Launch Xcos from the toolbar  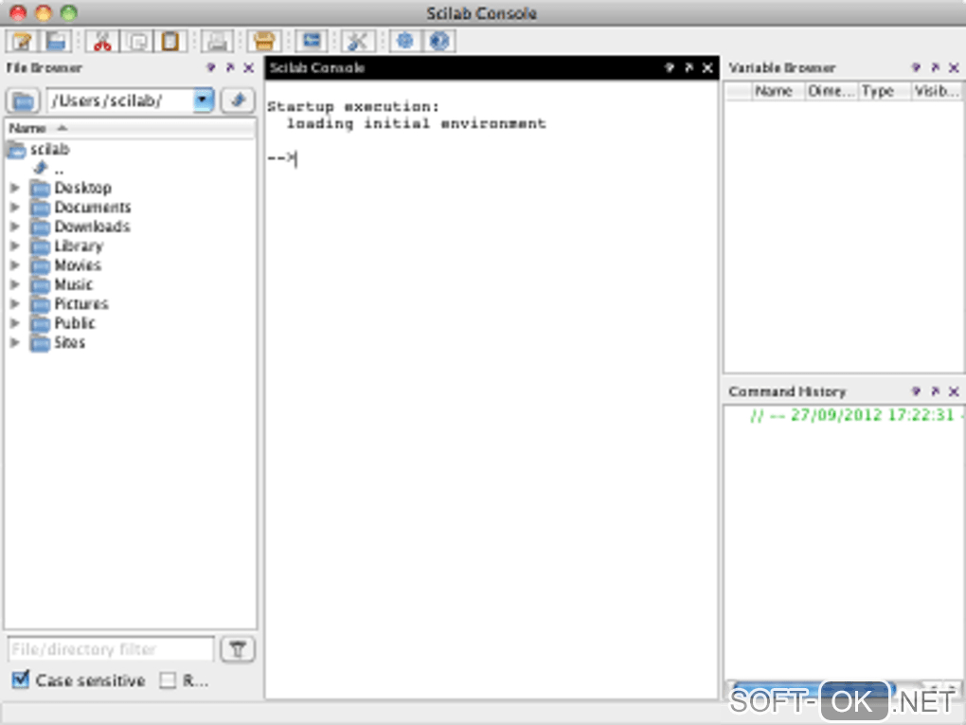coord(312,41)
